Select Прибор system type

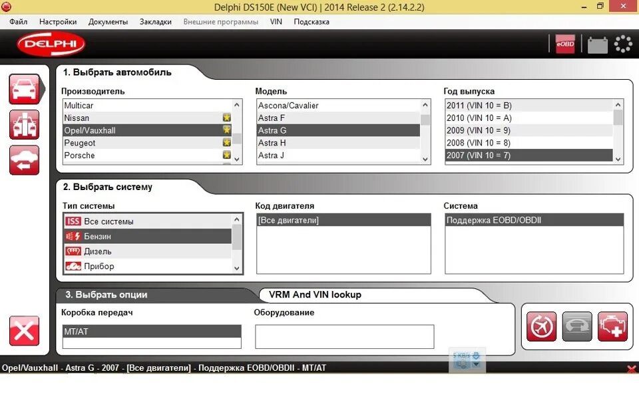(148, 266)
